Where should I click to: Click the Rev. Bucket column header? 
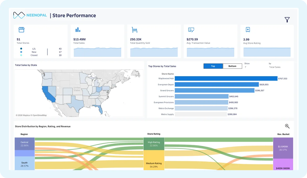click(x=283, y=134)
